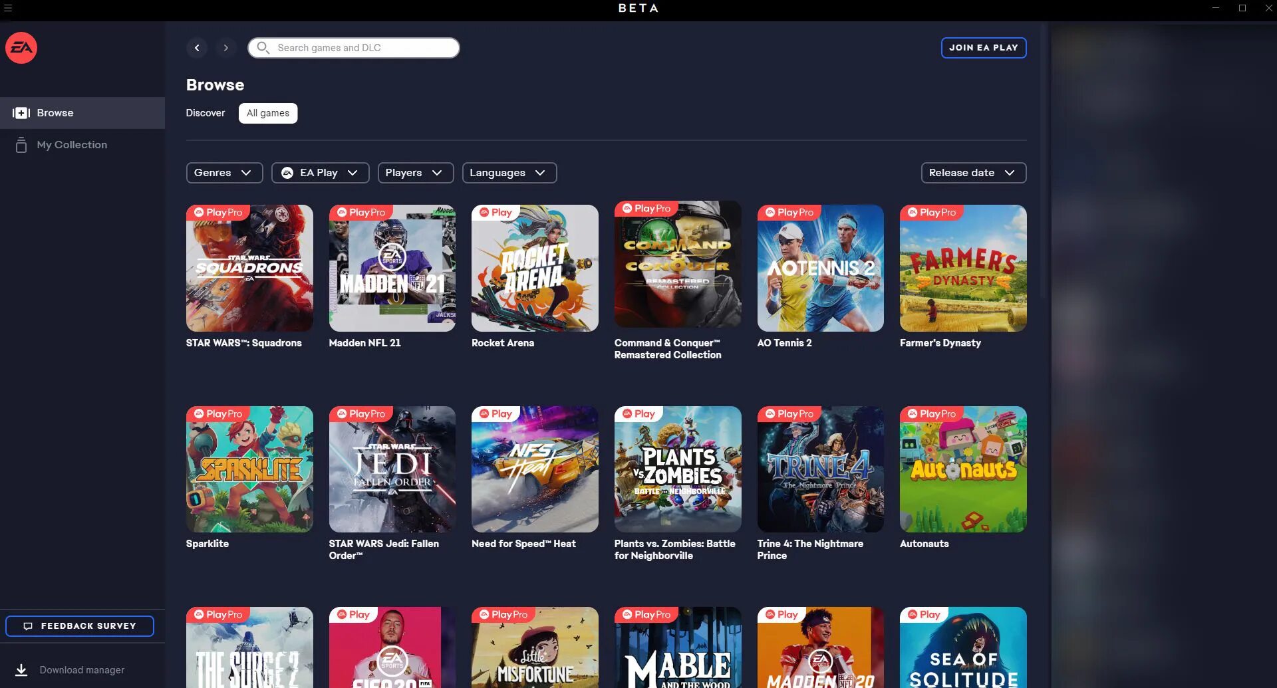Click Play Pro badge on Jedi Fallen Order

tap(361, 414)
